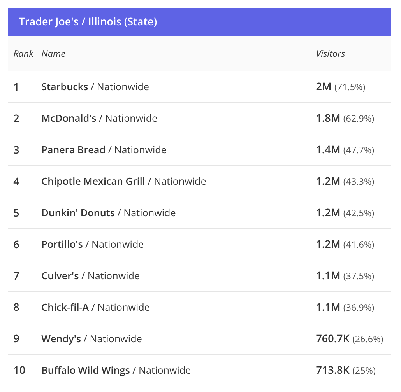
Task: Click the 760.7K (26.6%) visitors value
Action: (349, 339)
